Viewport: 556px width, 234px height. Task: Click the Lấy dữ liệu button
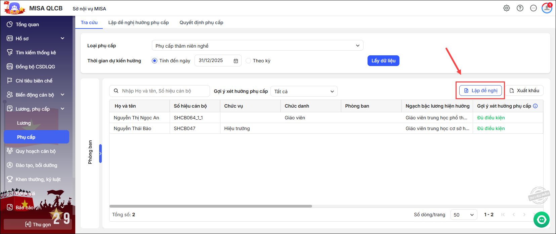click(x=383, y=61)
